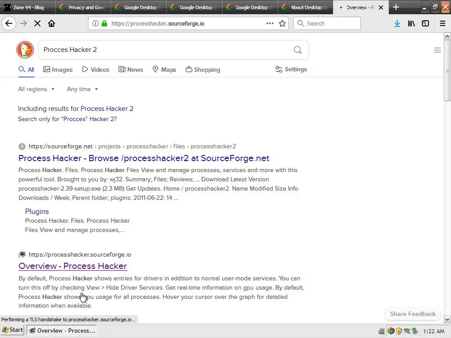451x338 pixels.
Task: Expand the Any time filter dropdown
Action: (x=82, y=89)
